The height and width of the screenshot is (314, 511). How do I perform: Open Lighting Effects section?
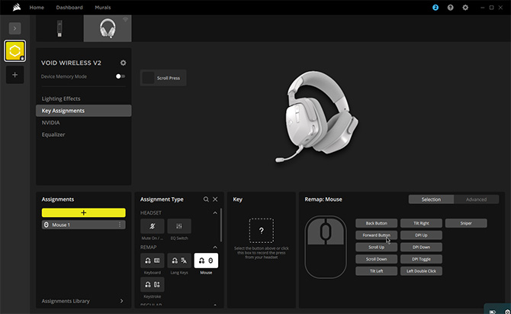60,99
